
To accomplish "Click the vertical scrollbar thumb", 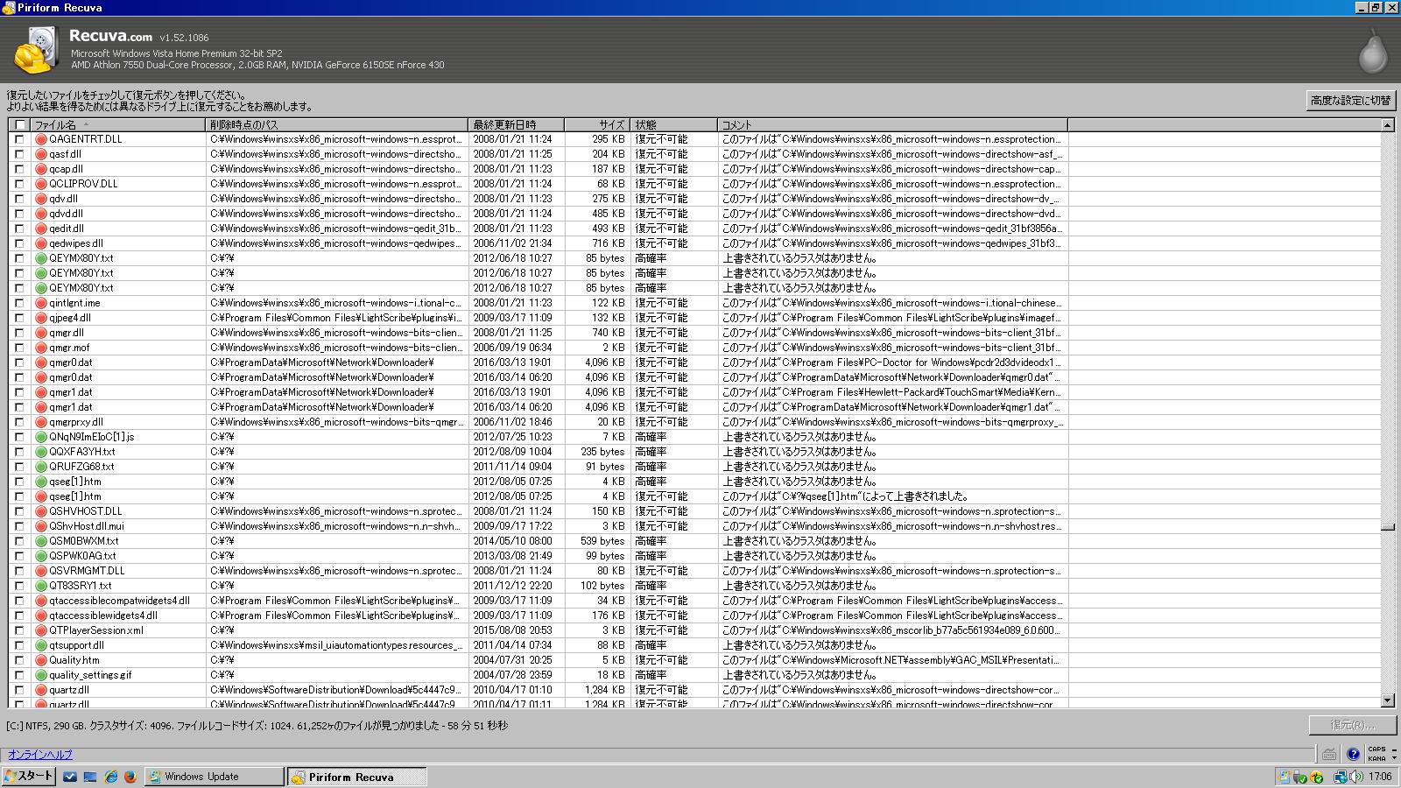I will pyautogui.click(x=1387, y=527).
